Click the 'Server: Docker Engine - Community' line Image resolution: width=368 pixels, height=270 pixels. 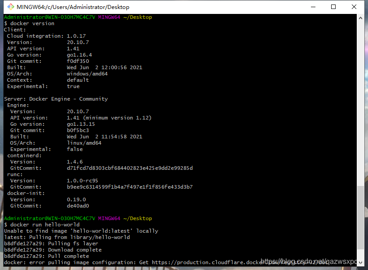[x=56, y=99]
